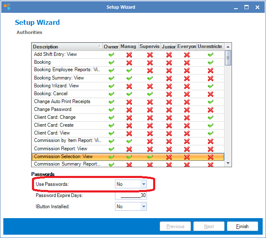Screen dimensions: 266x238
Task: Click Everyone red cross for Booking: Cancel row
Action: point(187,94)
